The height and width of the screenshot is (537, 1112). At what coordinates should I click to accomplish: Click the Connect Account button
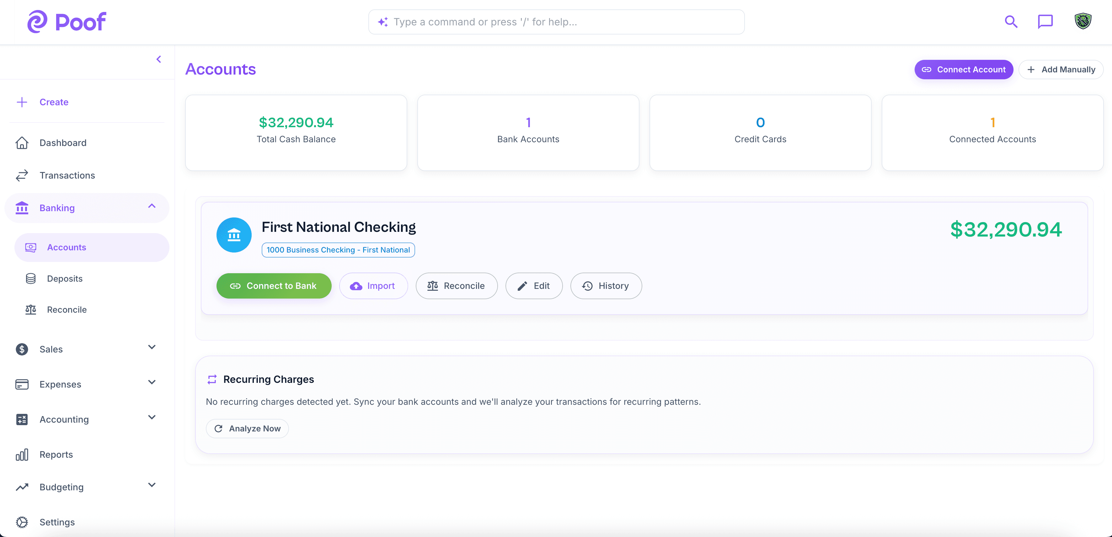coord(964,69)
